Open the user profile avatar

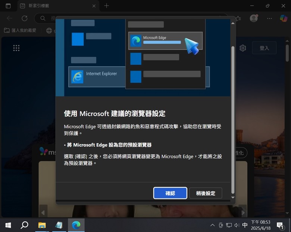click(254, 18)
